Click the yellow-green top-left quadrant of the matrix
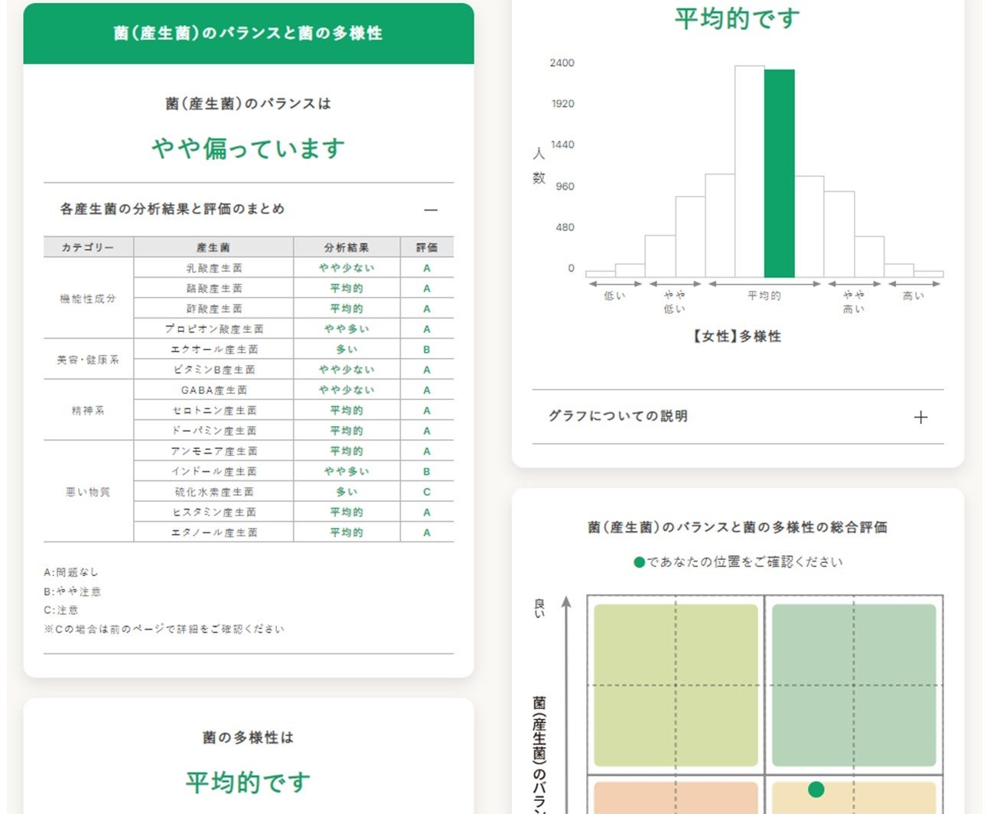The height and width of the screenshot is (814, 987). point(676,685)
